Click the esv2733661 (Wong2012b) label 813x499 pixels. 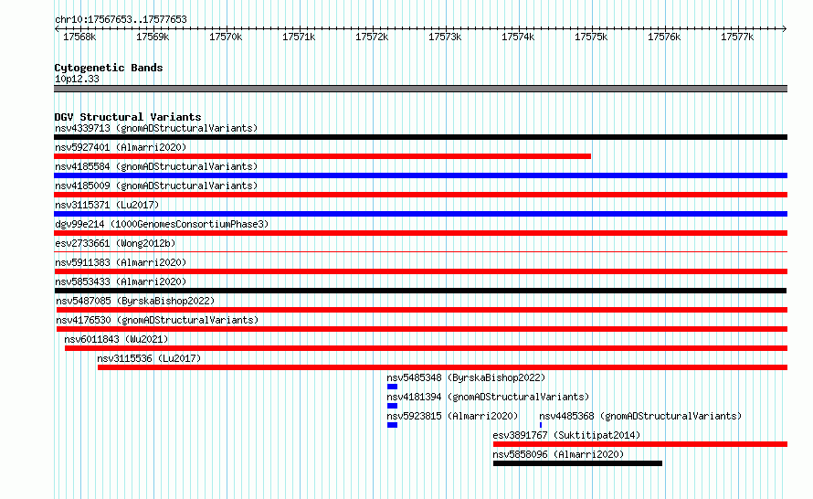(115, 243)
